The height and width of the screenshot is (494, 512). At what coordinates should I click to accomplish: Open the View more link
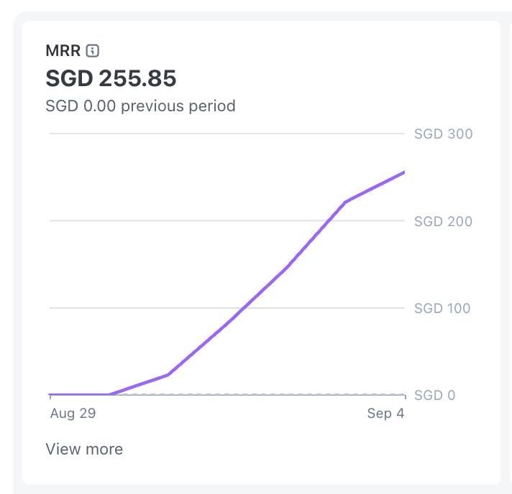tap(84, 449)
